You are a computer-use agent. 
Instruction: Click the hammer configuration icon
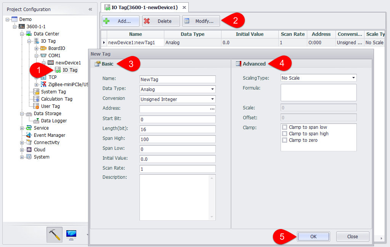pos(55,235)
